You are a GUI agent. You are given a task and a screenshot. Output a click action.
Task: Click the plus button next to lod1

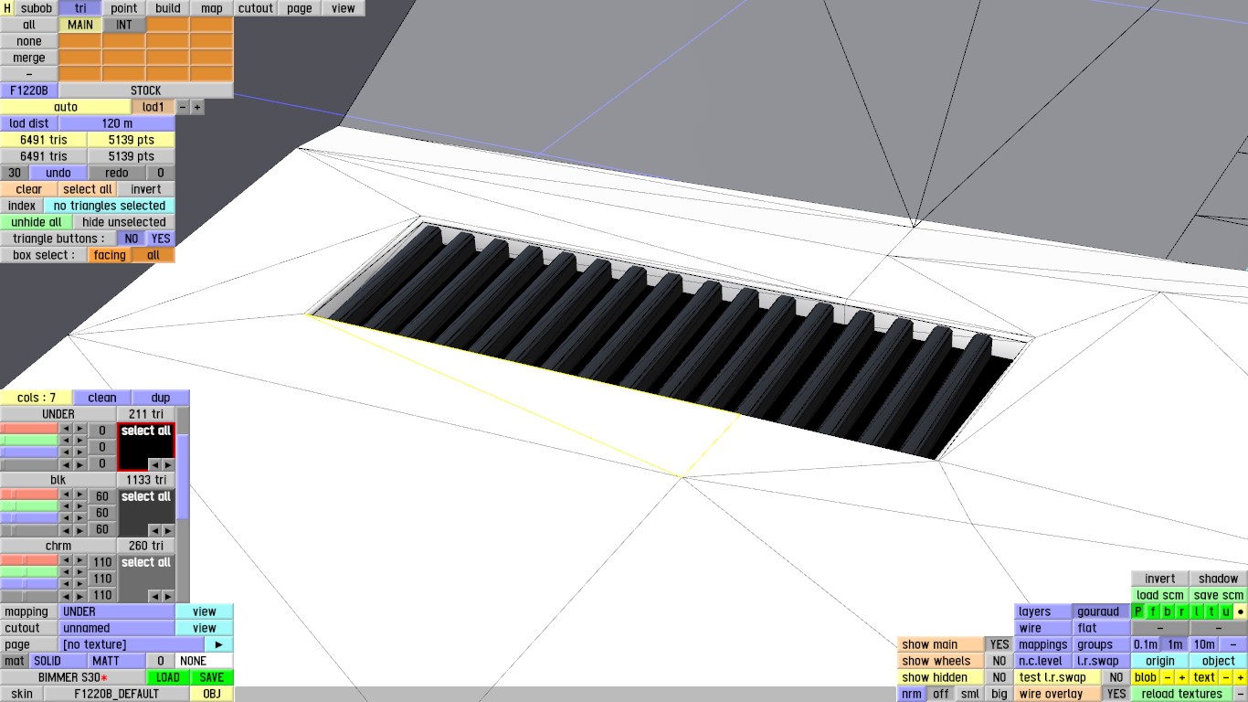click(x=197, y=107)
